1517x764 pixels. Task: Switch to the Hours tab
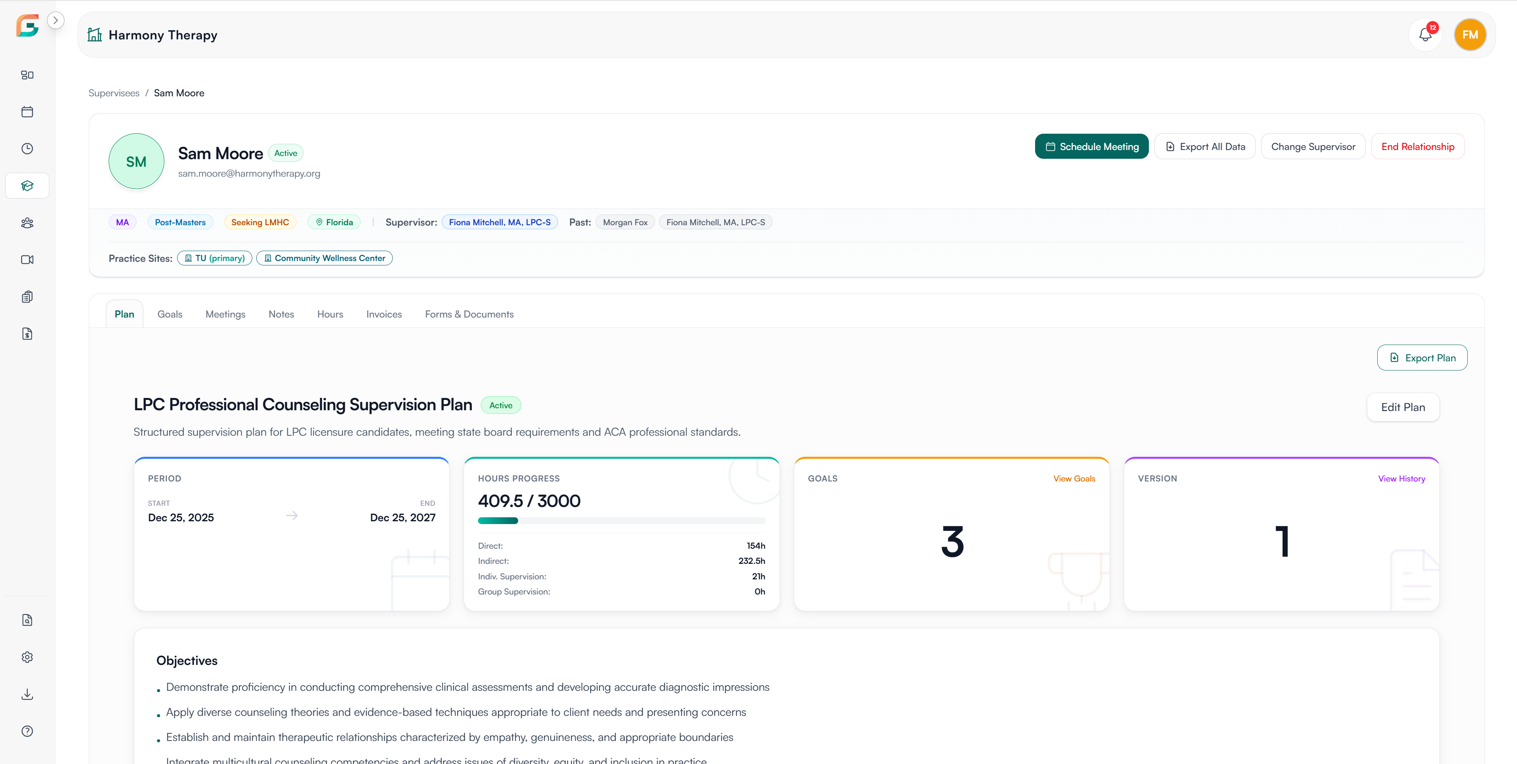[x=330, y=314]
